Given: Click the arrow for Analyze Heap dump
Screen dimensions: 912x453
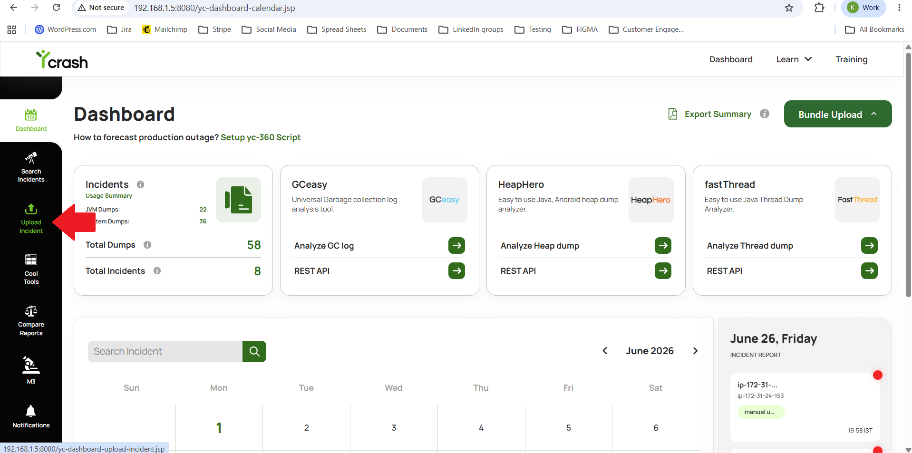Looking at the screenshot, I should click(x=663, y=246).
